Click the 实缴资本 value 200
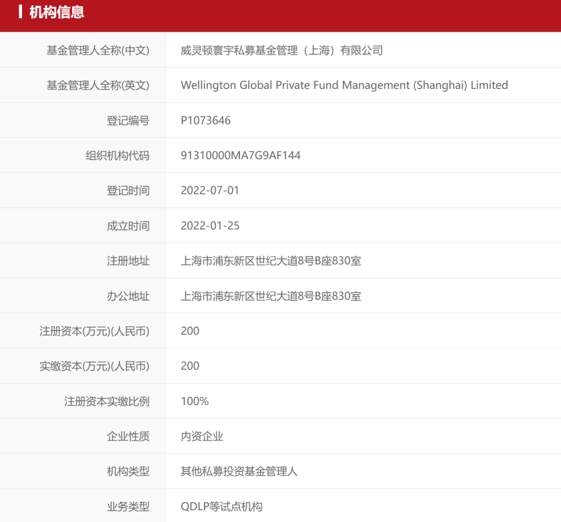 coord(190,366)
